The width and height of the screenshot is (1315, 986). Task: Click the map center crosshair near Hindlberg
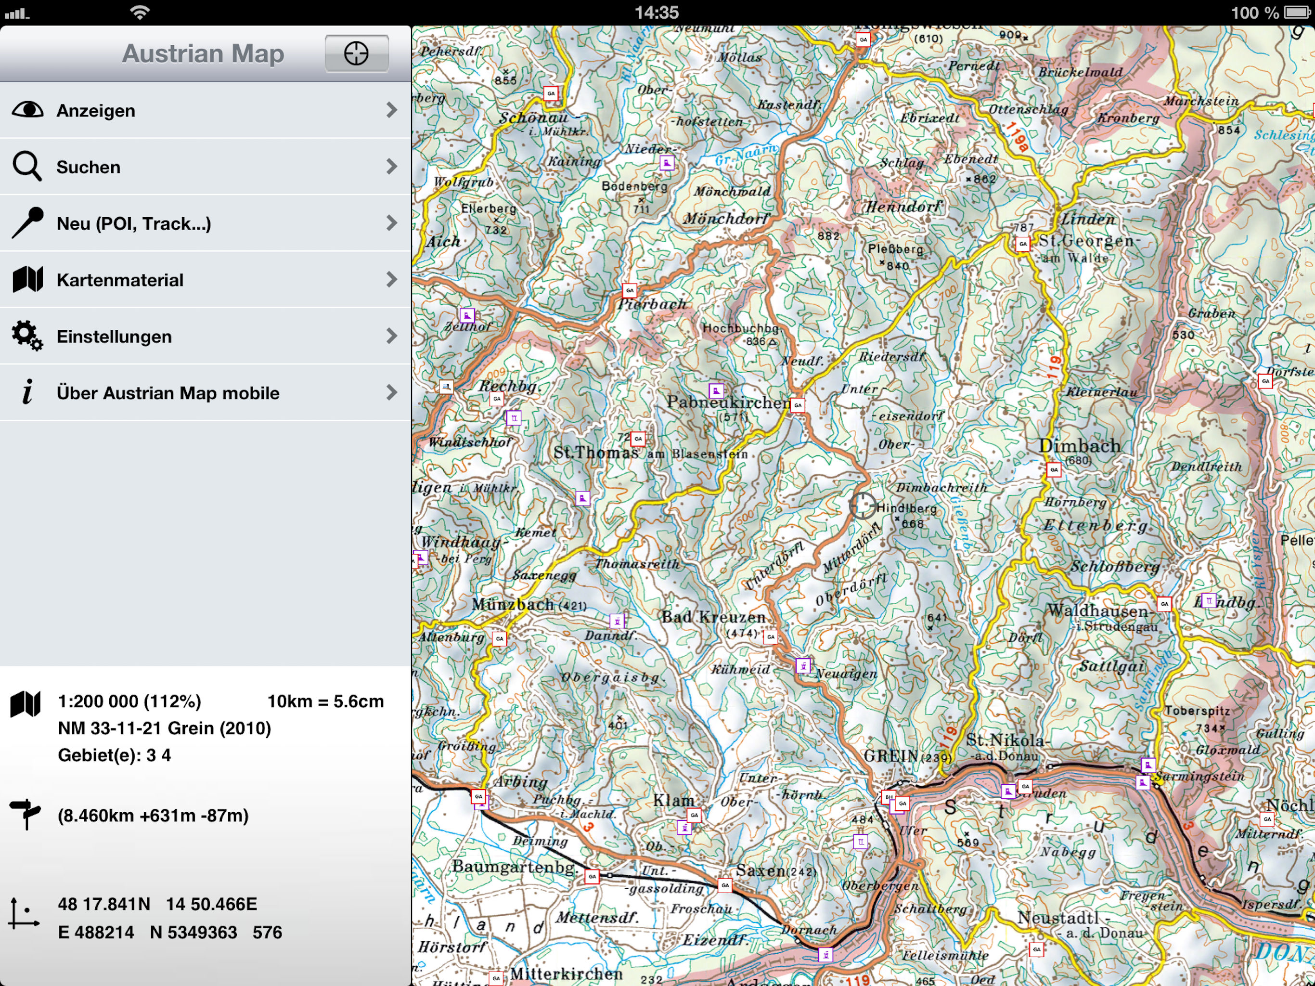pyautogui.click(x=862, y=506)
